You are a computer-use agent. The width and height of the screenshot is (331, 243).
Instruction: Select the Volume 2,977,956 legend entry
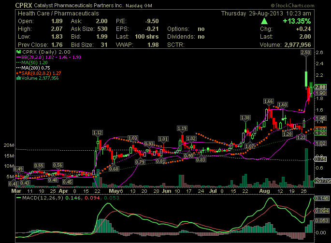click(x=40, y=78)
